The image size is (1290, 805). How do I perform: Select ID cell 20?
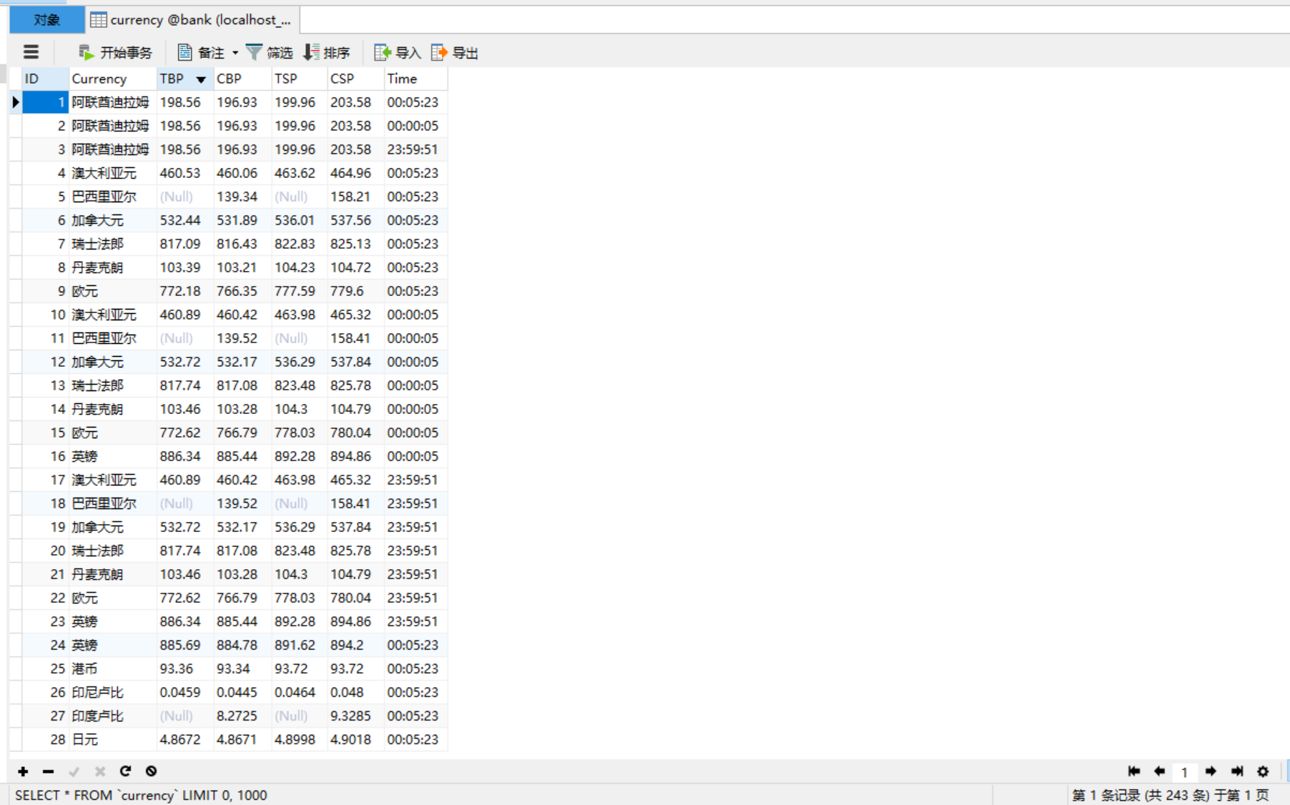(x=46, y=550)
